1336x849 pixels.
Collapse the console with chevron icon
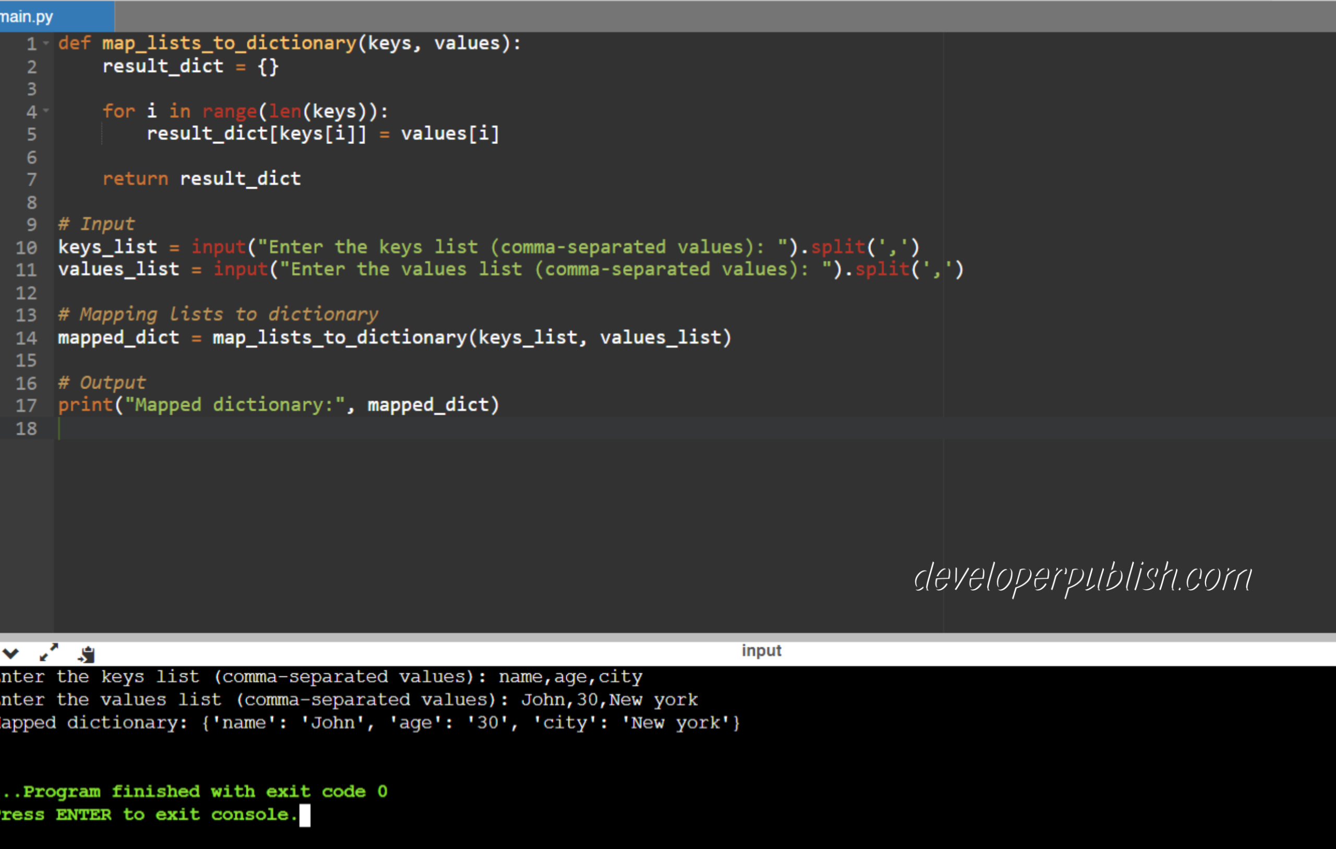click(x=10, y=654)
